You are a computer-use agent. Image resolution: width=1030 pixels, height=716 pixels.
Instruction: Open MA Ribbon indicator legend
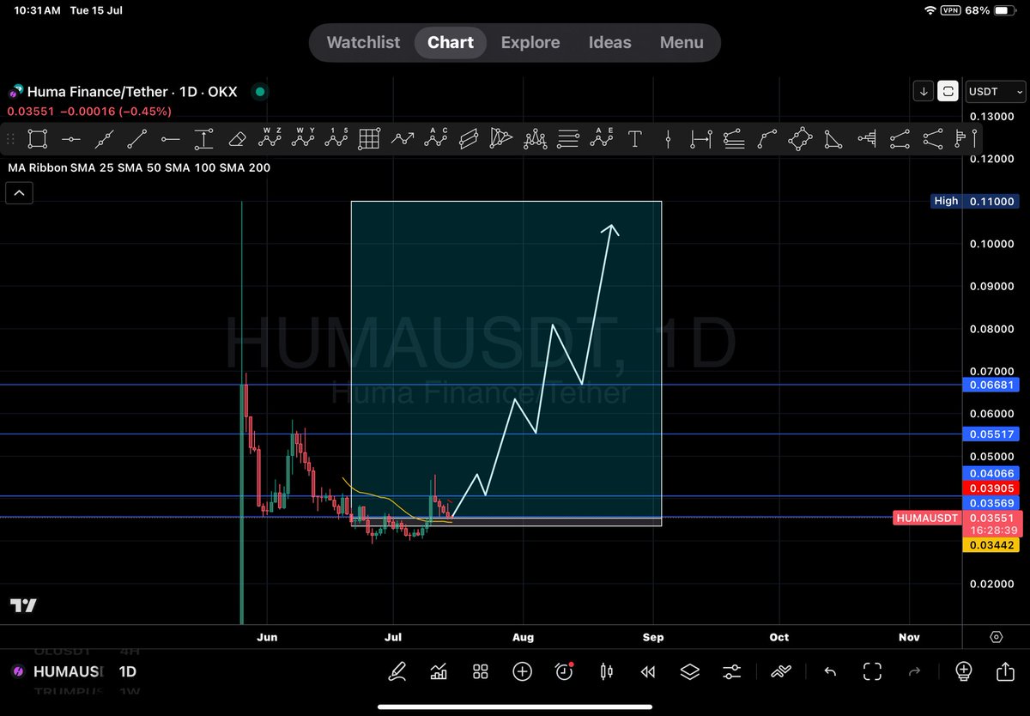click(x=139, y=167)
